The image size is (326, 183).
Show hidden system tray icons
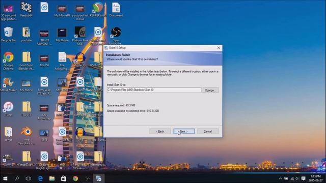click(x=280, y=178)
